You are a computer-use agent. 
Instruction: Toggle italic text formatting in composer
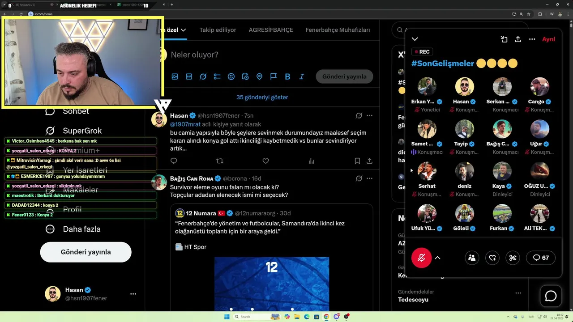[302, 76]
